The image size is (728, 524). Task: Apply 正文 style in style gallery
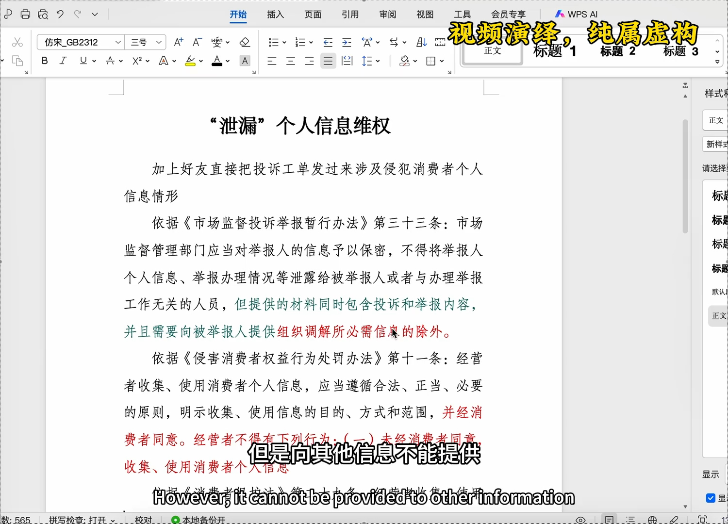[492, 51]
